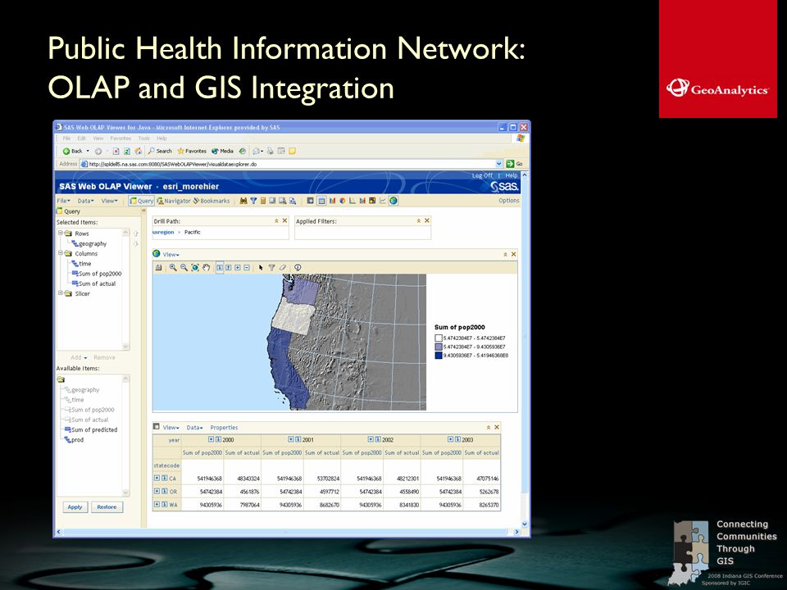Open the address bar dropdown arrow
The image size is (787, 590).
click(499, 164)
